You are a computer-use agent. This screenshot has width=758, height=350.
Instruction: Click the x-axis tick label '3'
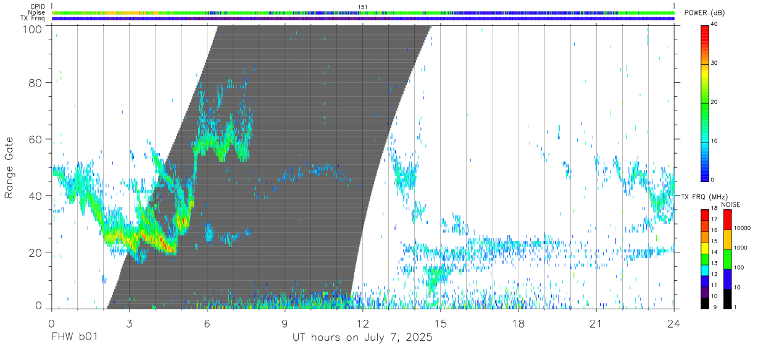[x=129, y=323]
